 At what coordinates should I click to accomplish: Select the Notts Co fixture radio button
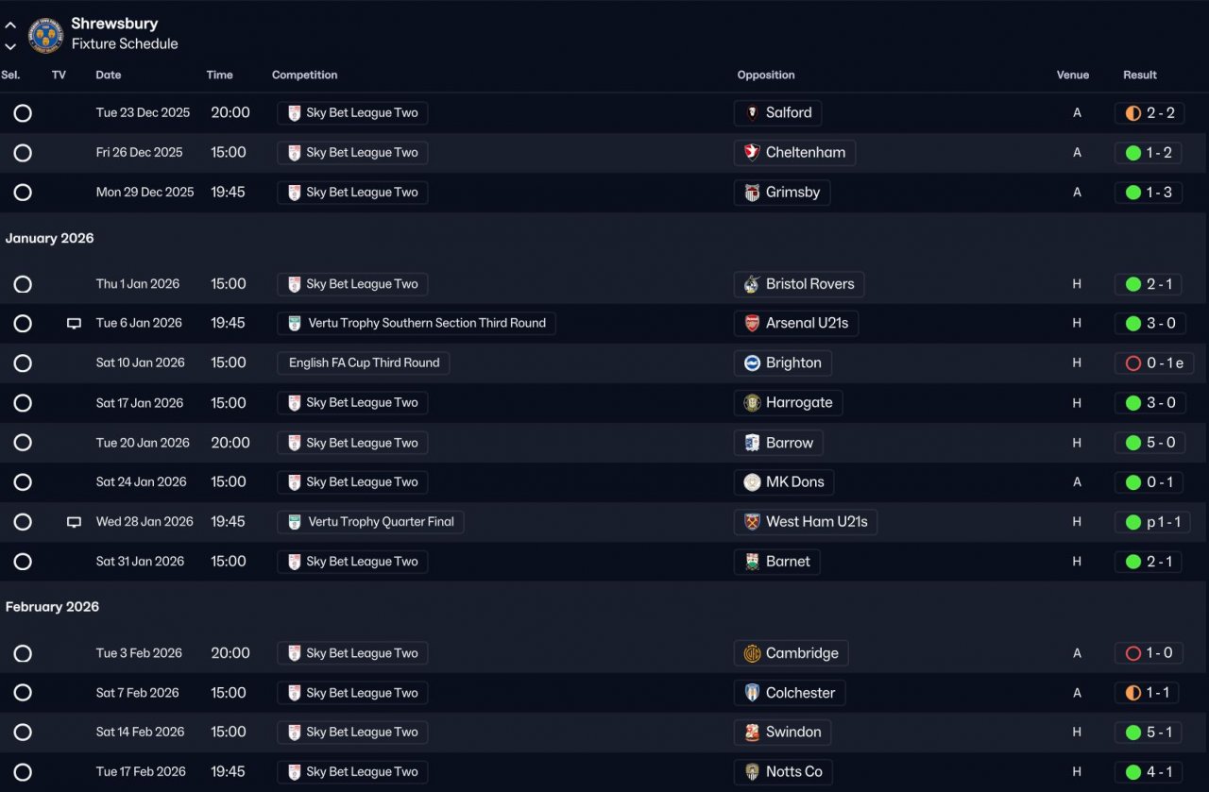[x=23, y=772]
